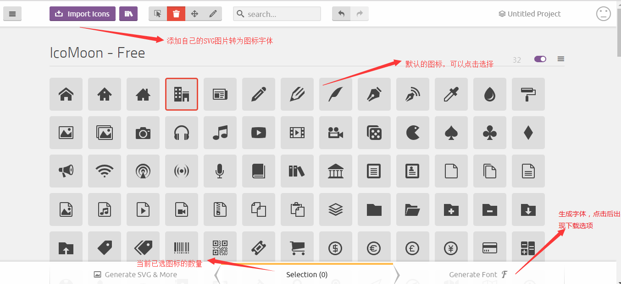Select the zip archive file icon
This screenshot has height=284, width=621.
[x=220, y=209]
